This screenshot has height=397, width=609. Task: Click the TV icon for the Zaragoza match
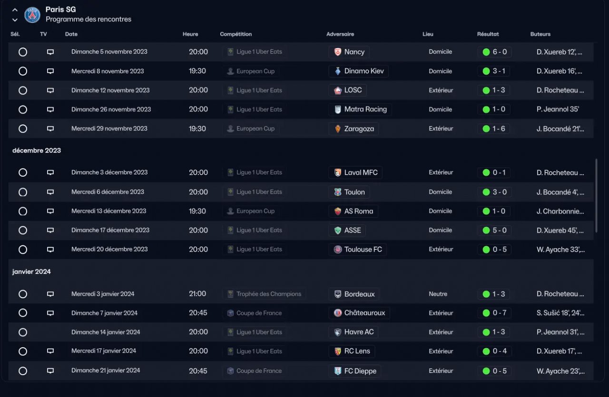coord(50,129)
